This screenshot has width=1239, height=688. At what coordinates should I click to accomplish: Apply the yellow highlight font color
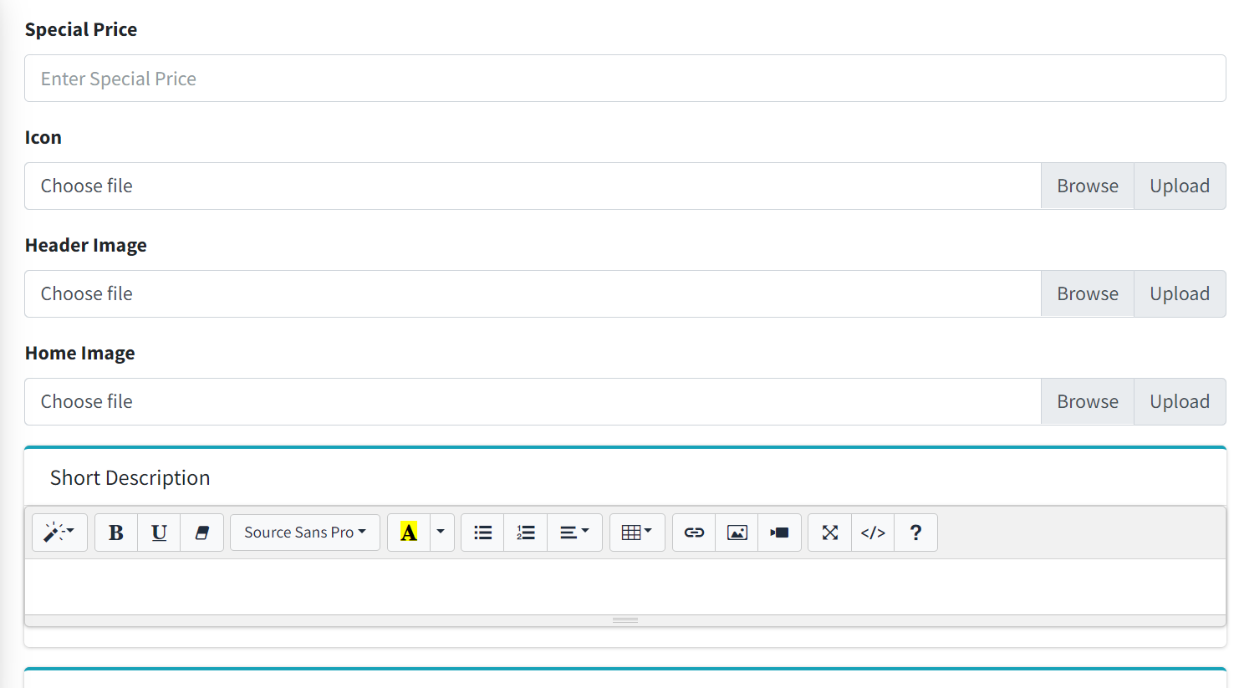(409, 533)
